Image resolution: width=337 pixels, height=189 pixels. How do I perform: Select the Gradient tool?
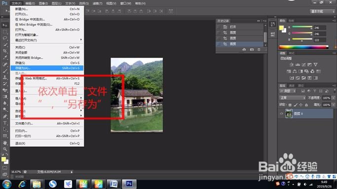point(5,96)
